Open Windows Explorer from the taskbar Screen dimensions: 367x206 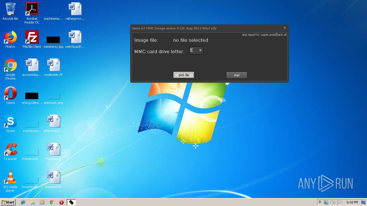pos(32,202)
